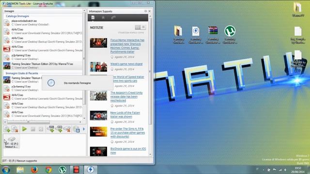Click the Lords of the Fallen video thumbnail

[98, 116]
